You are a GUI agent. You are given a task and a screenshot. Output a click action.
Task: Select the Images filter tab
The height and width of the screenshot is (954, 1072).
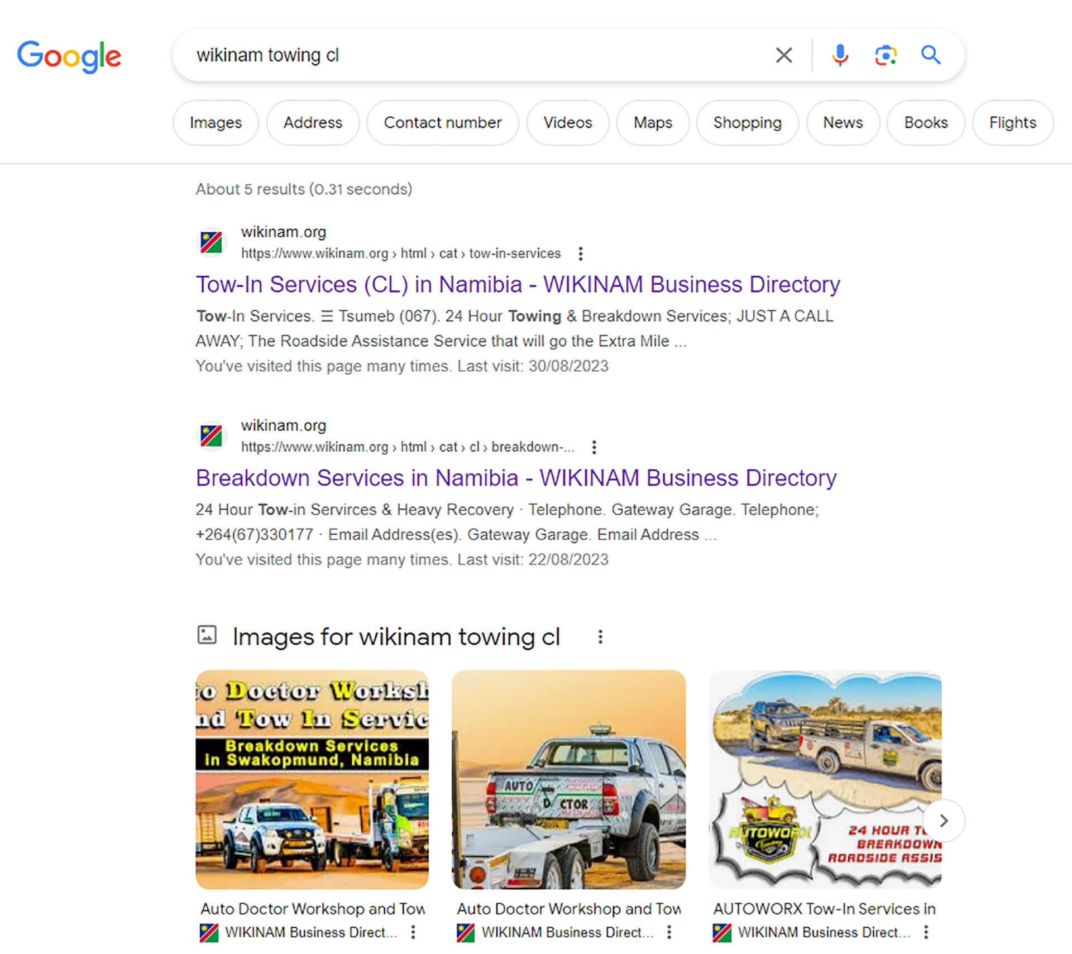(x=216, y=123)
